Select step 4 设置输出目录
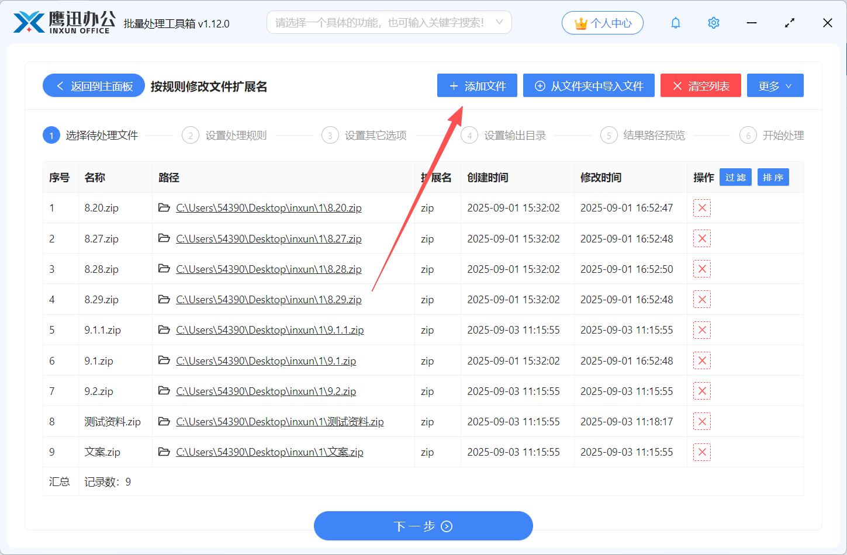 (x=504, y=136)
